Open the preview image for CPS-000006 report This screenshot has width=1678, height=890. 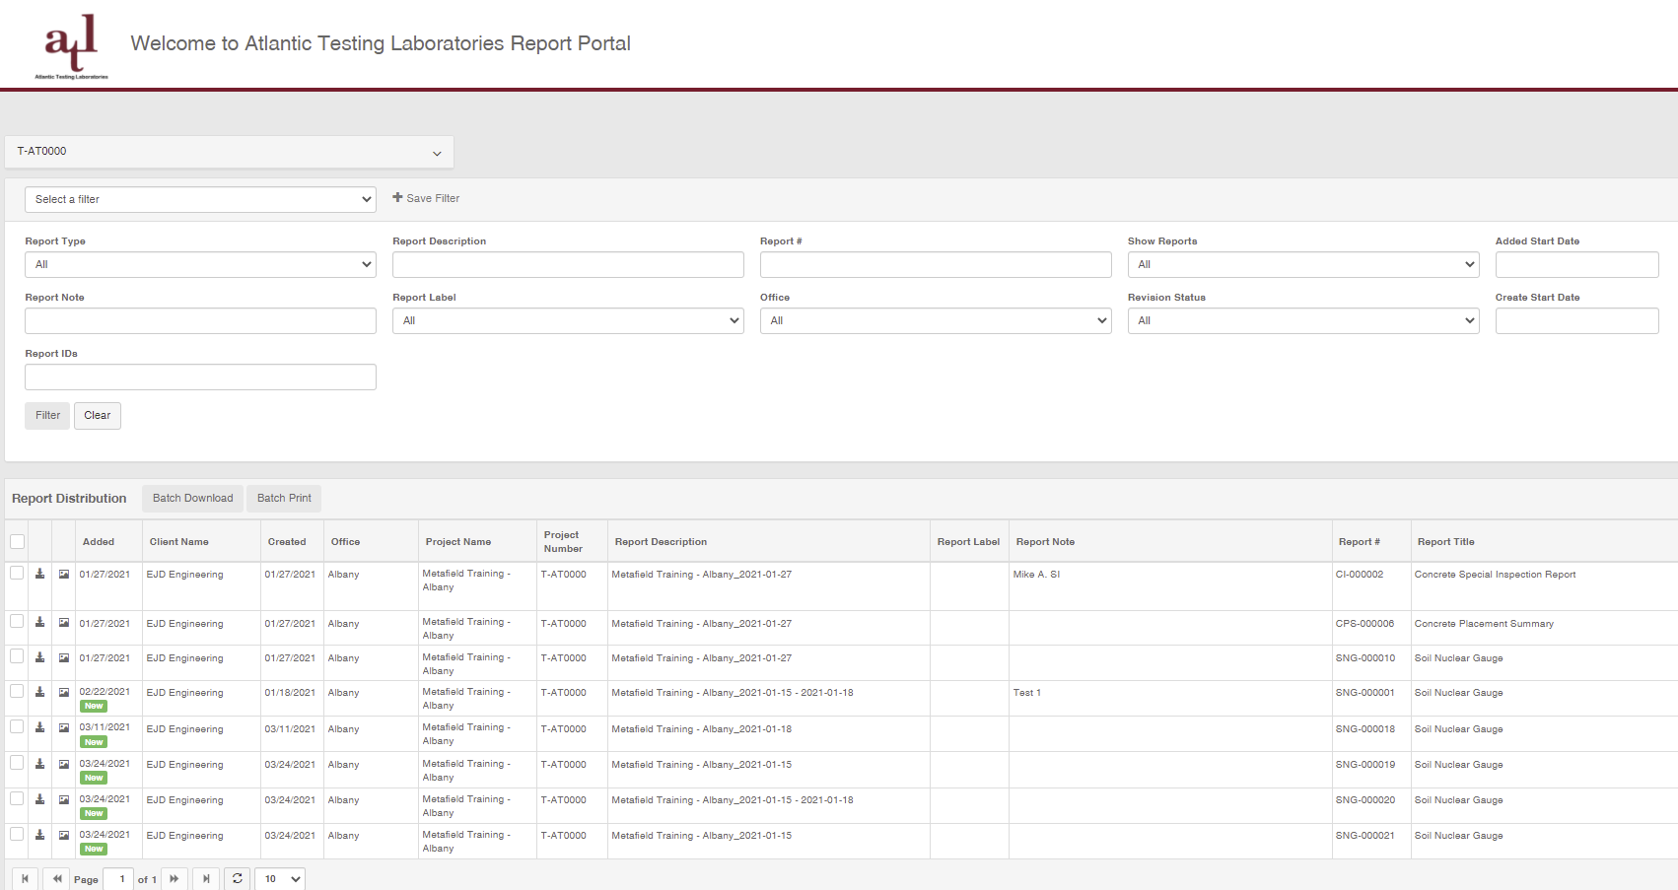(63, 623)
